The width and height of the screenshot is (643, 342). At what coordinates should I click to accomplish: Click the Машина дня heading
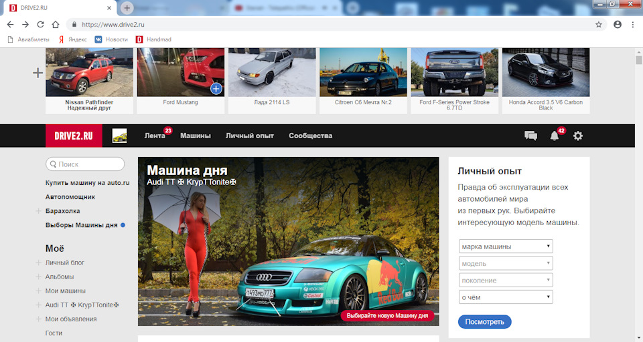point(187,170)
